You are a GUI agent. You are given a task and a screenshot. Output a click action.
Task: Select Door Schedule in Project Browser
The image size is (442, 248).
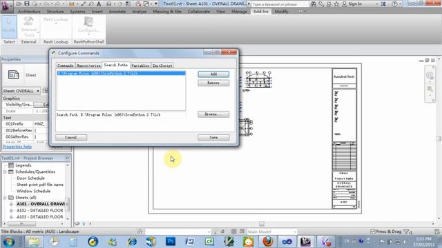(30, 178)
